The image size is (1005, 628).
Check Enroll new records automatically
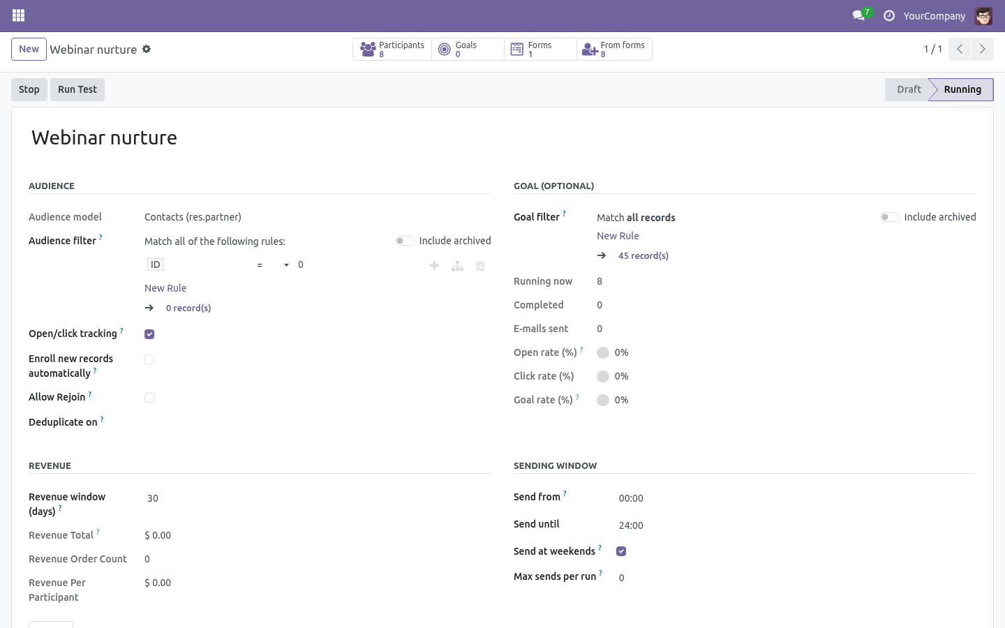click(x=149, y=359)
